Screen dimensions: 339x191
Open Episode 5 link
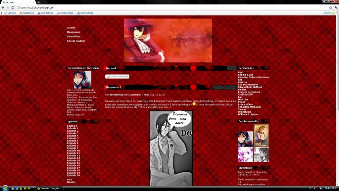(x=73, y=138)
